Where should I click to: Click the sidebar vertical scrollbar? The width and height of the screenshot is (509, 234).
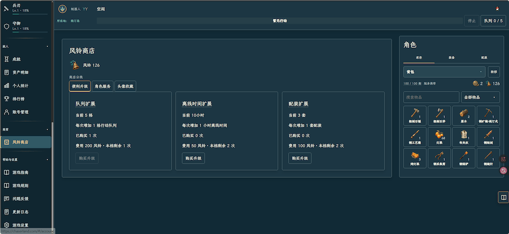click(52, 175)
